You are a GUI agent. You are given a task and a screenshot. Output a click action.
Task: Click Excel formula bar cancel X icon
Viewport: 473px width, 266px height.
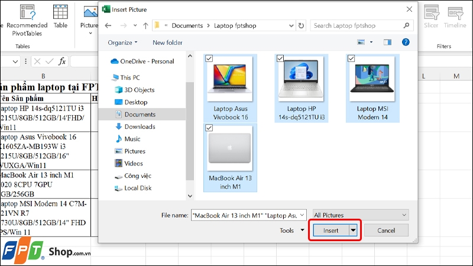click(37, 61)
